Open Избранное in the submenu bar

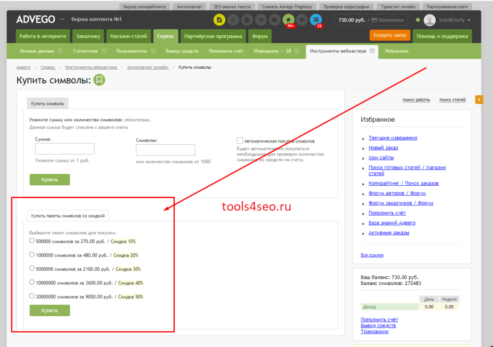tap(397, 51)
